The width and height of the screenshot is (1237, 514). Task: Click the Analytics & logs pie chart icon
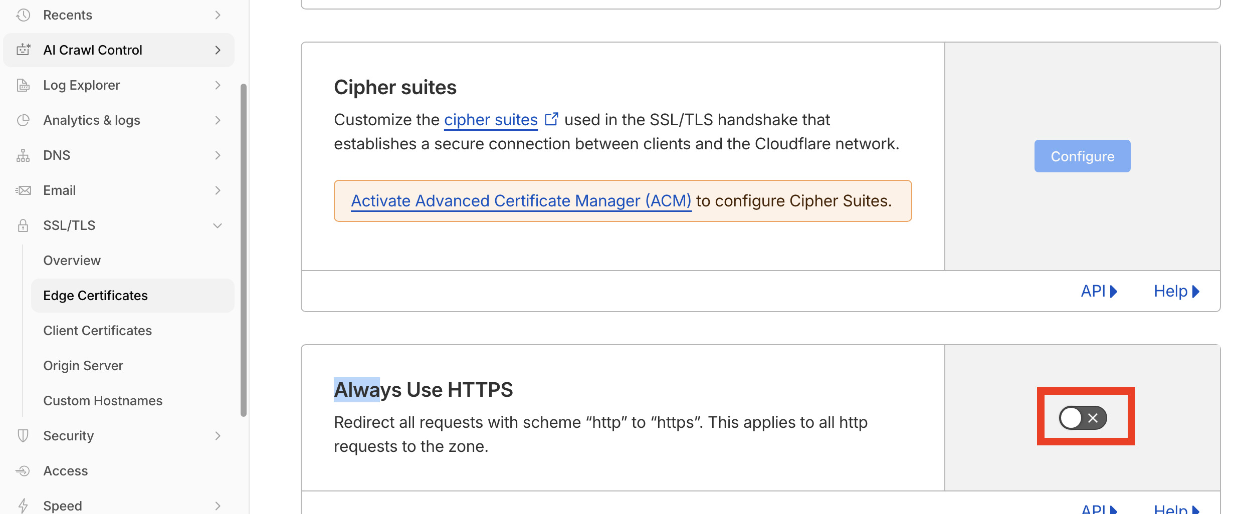pos(23,120)
